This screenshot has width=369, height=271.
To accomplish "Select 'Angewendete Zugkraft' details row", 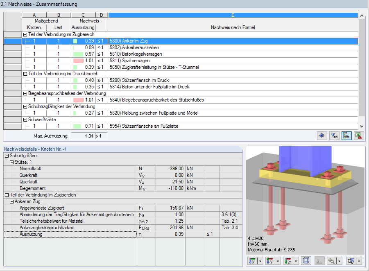I will click(x=122, y=208).
